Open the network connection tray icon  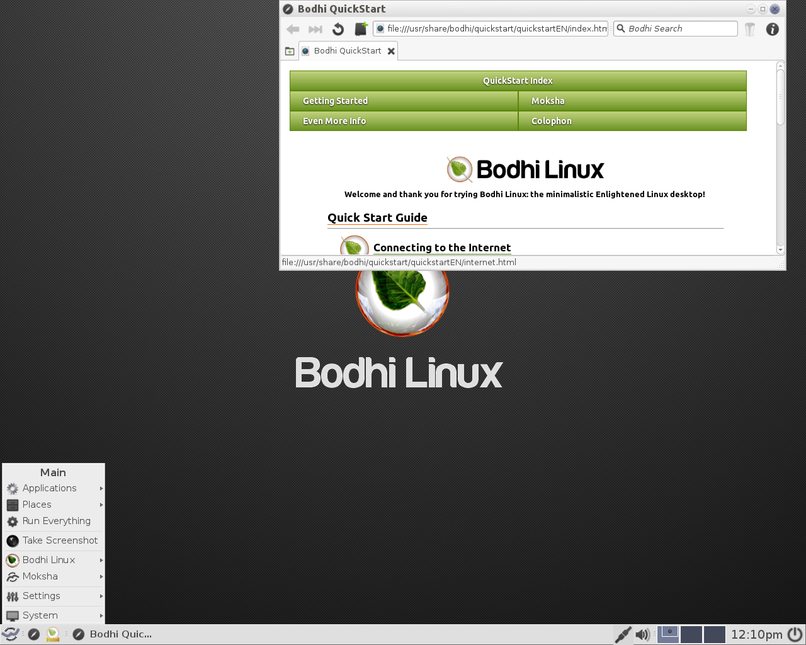pos(622,634)
